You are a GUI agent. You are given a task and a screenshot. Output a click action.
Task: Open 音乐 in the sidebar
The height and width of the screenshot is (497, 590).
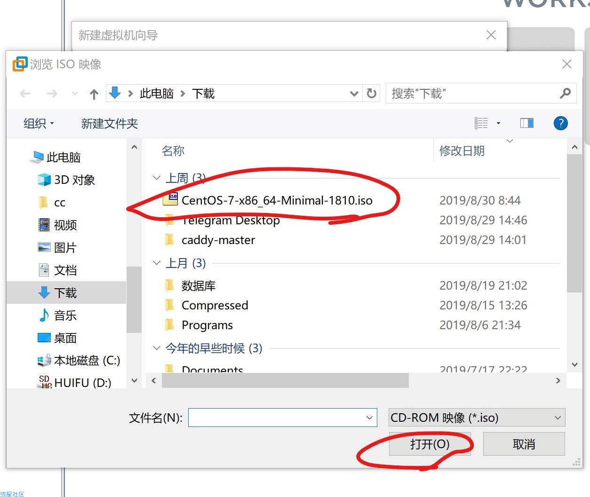[57, 315]
